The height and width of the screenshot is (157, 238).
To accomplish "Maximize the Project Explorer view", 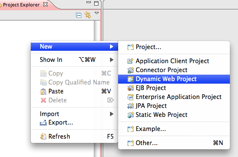I will (x=96, y=3).
